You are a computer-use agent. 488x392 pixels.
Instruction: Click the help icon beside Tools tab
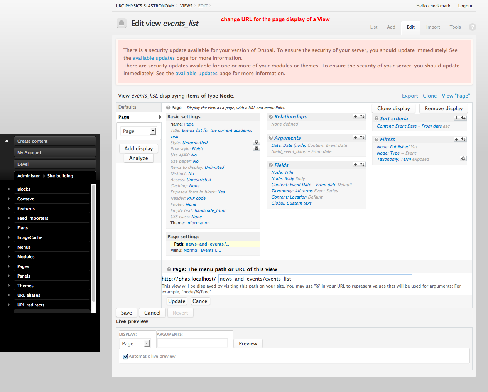[x=472, y=27]
